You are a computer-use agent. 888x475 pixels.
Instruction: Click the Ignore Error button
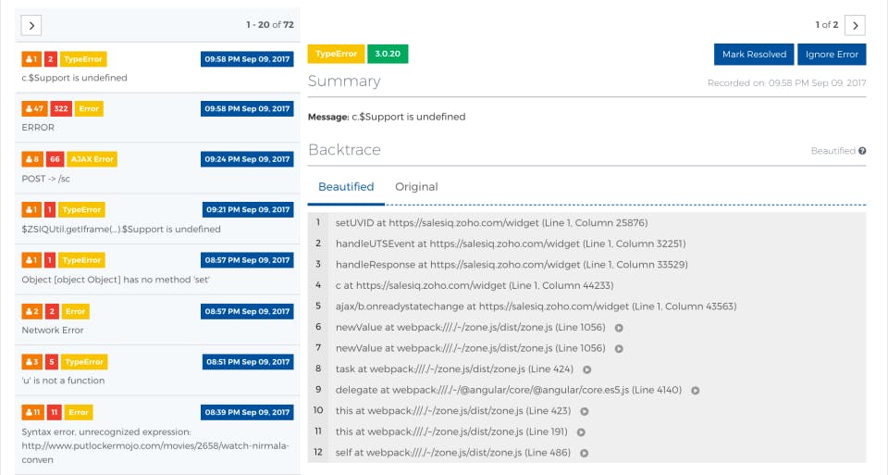pos(832,55)
